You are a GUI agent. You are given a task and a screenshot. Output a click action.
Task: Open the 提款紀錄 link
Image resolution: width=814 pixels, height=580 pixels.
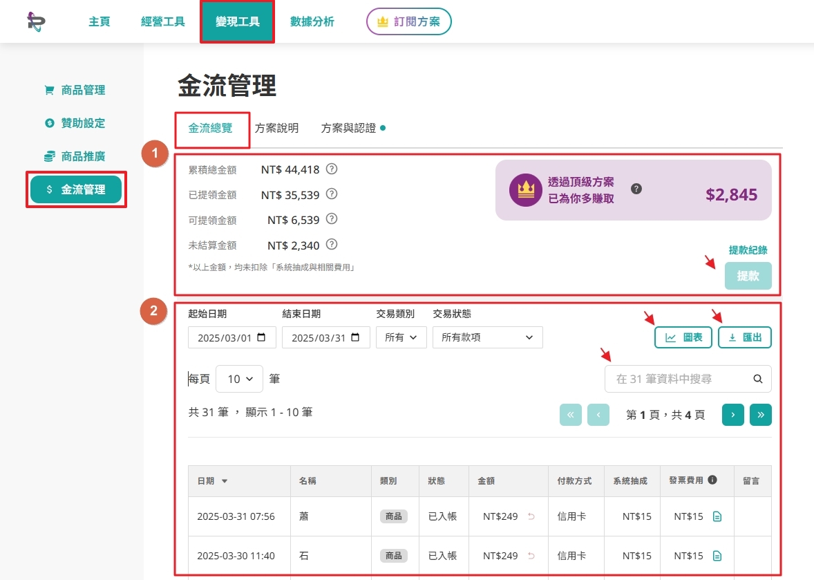pos(748,250)
